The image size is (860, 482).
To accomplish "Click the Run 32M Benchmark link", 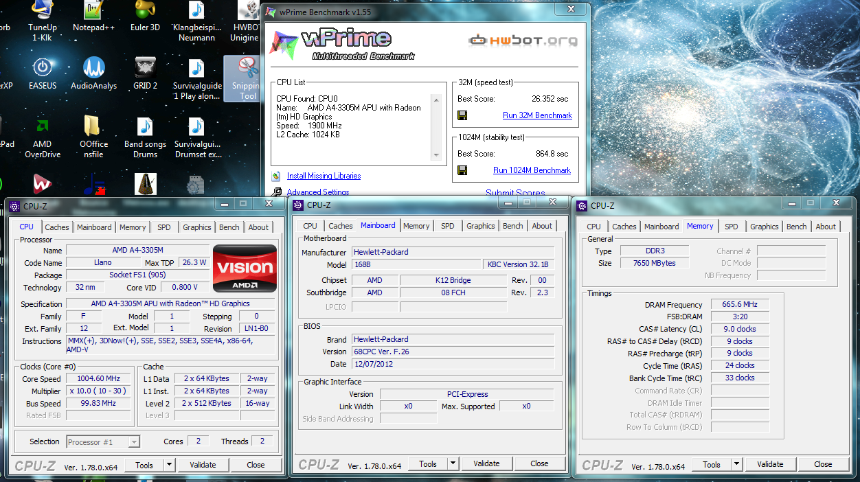I will click(x=537, y=115).
